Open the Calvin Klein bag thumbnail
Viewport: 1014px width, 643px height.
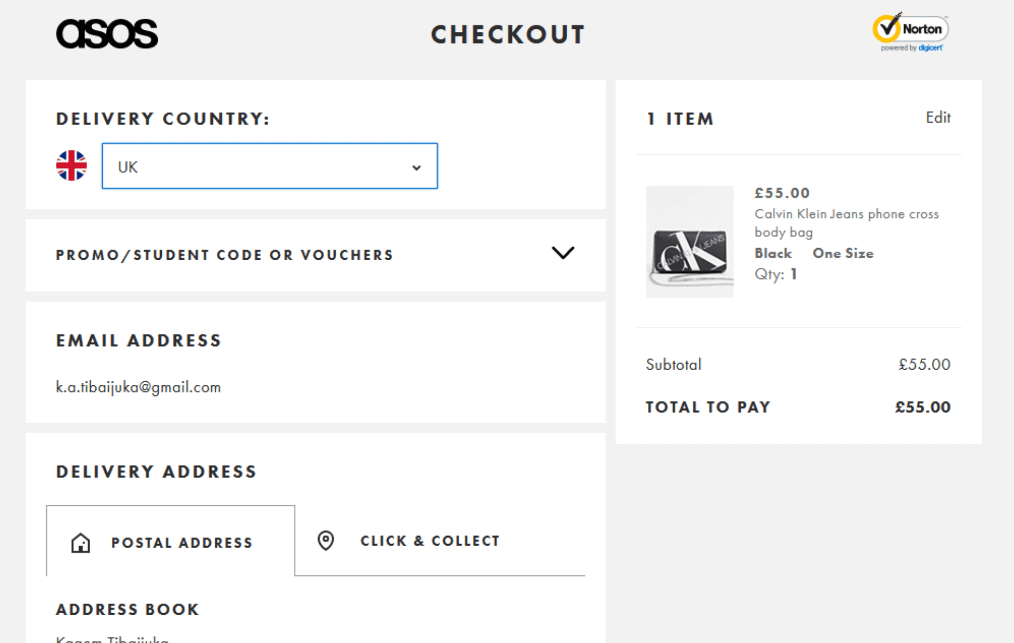pyautogui.click(x=690, y=241)
